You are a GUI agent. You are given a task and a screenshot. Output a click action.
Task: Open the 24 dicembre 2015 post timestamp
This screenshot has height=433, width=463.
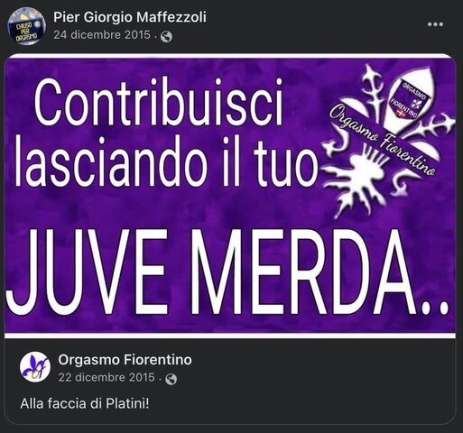point(102,35)
